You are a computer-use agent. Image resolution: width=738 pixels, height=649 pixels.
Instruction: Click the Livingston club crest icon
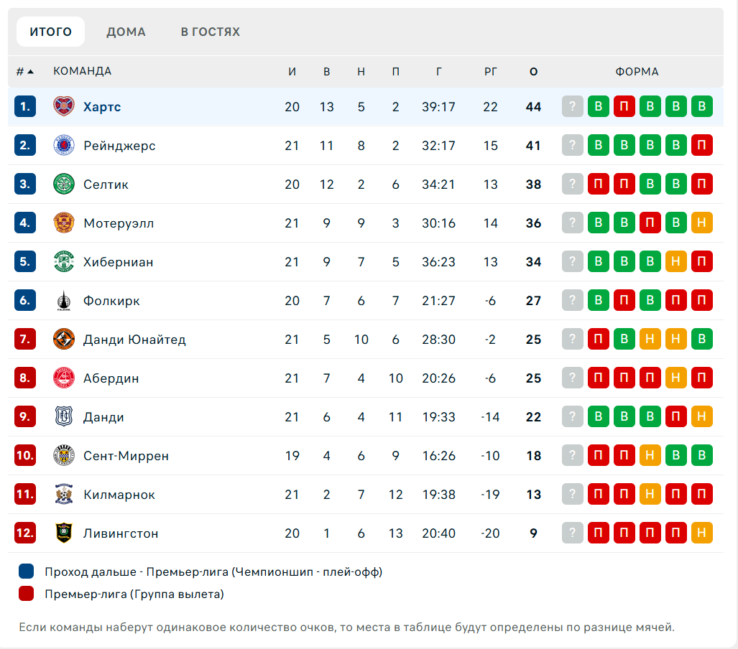click(64, 533)
